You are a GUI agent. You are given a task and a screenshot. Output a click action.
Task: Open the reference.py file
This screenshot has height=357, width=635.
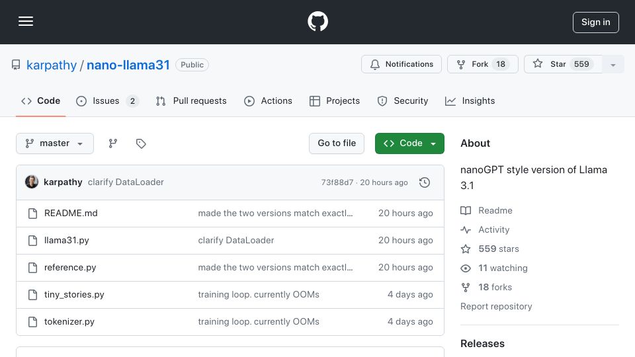click(x=70, y=268)
